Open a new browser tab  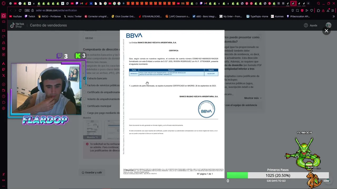[x=308, y=3]
